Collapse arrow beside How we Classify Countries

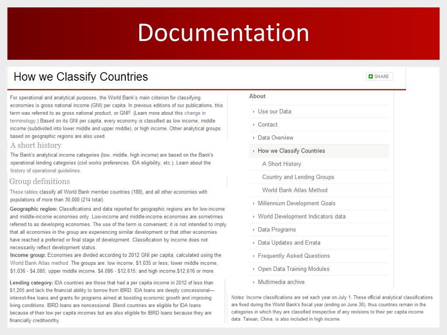coord(254,151)
